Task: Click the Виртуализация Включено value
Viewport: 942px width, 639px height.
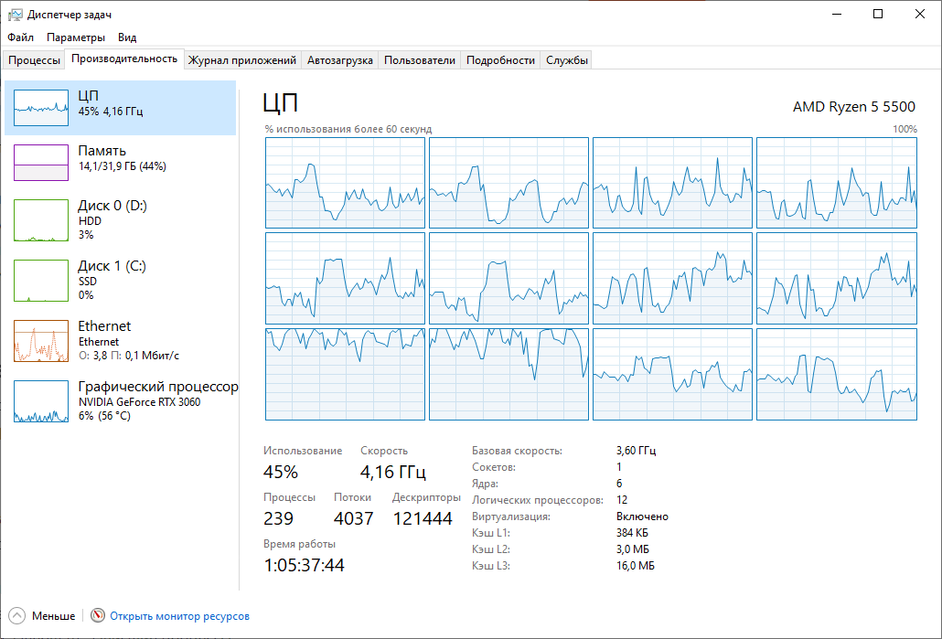Action: point(642,517)
